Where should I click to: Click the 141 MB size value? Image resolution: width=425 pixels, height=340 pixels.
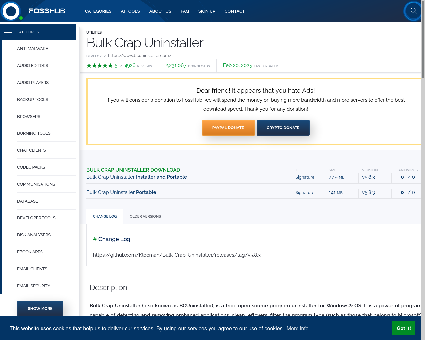click(x=335, y=193)
